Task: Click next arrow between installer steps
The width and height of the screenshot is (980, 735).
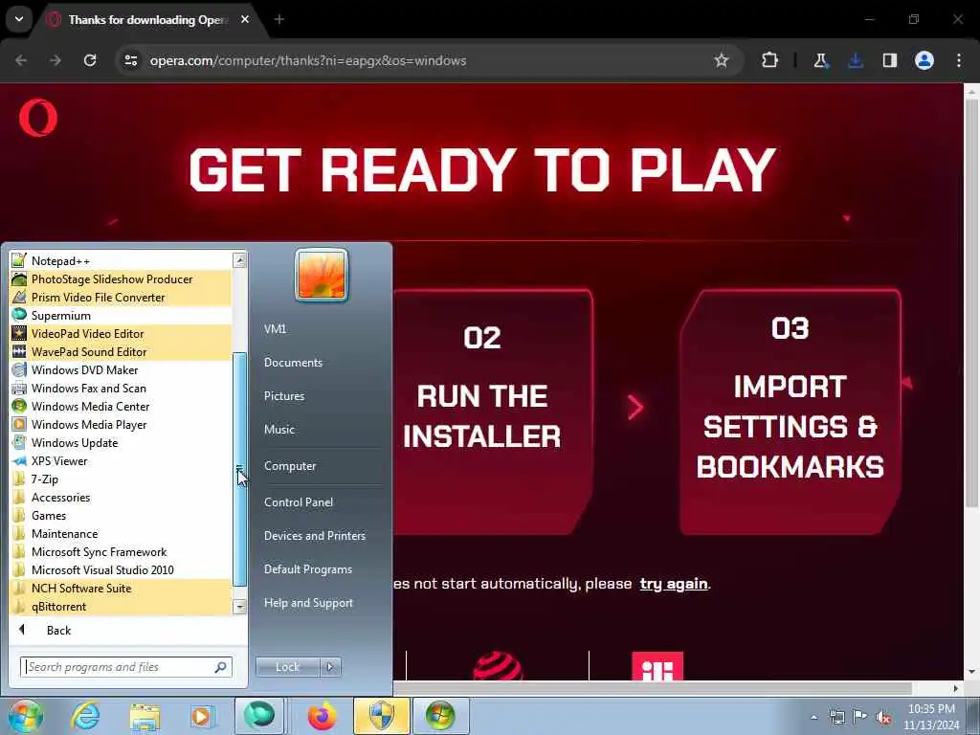Action: click(635, 408)
